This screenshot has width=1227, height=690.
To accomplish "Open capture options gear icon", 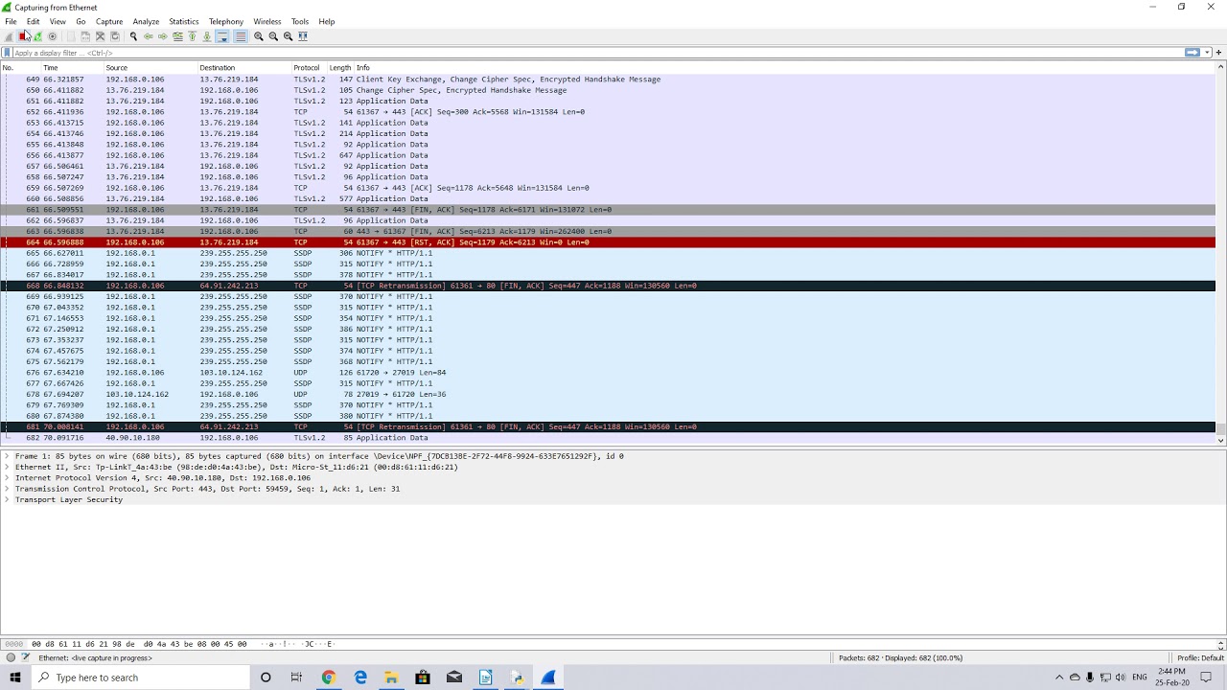I will tap(52, 36).
